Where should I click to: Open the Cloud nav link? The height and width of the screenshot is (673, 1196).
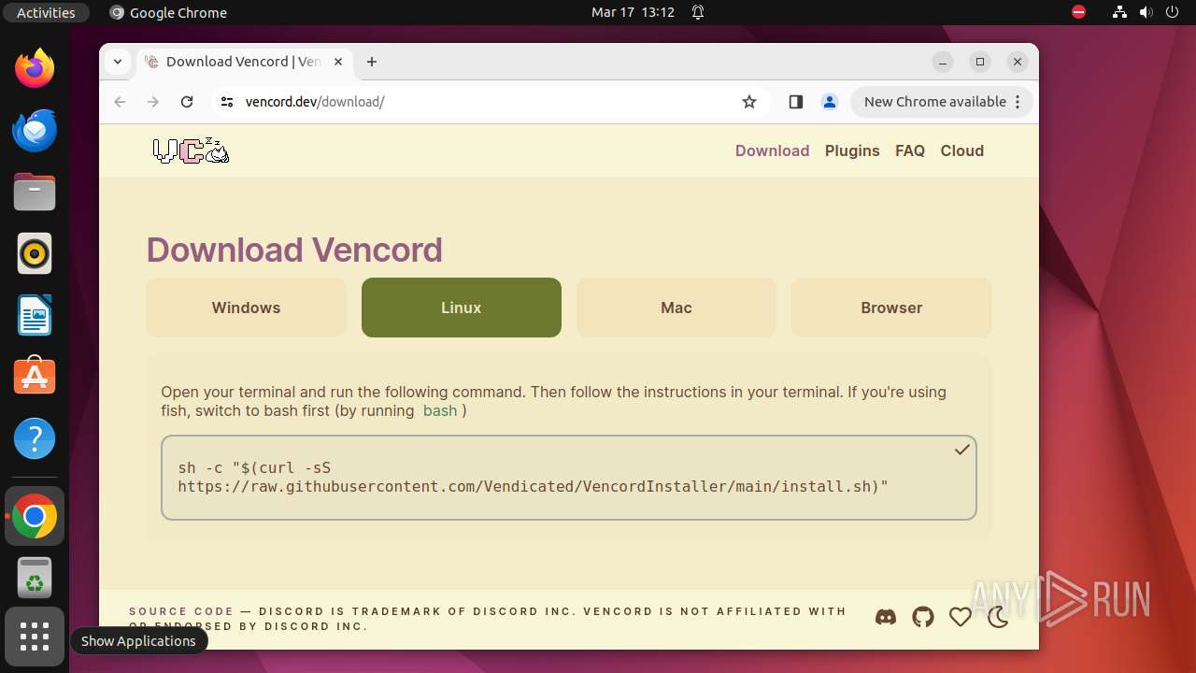(x=962, y=150)
